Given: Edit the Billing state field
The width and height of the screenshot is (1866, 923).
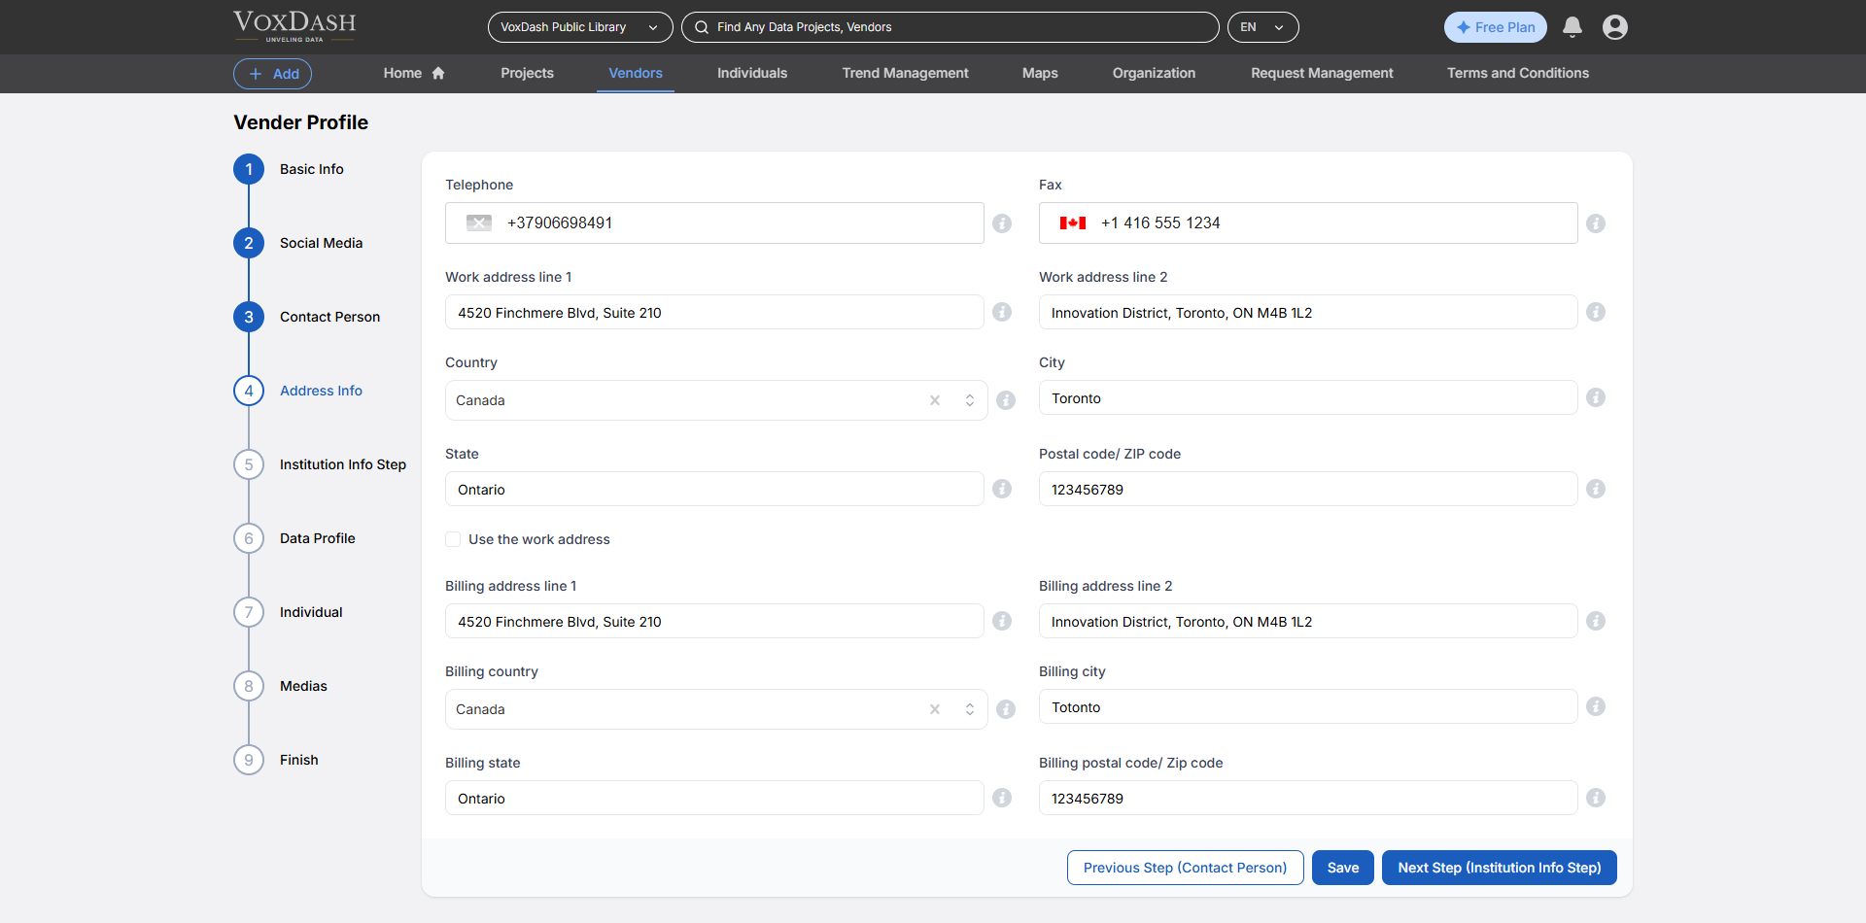Looking at the screenshot, I should (714, 798).
